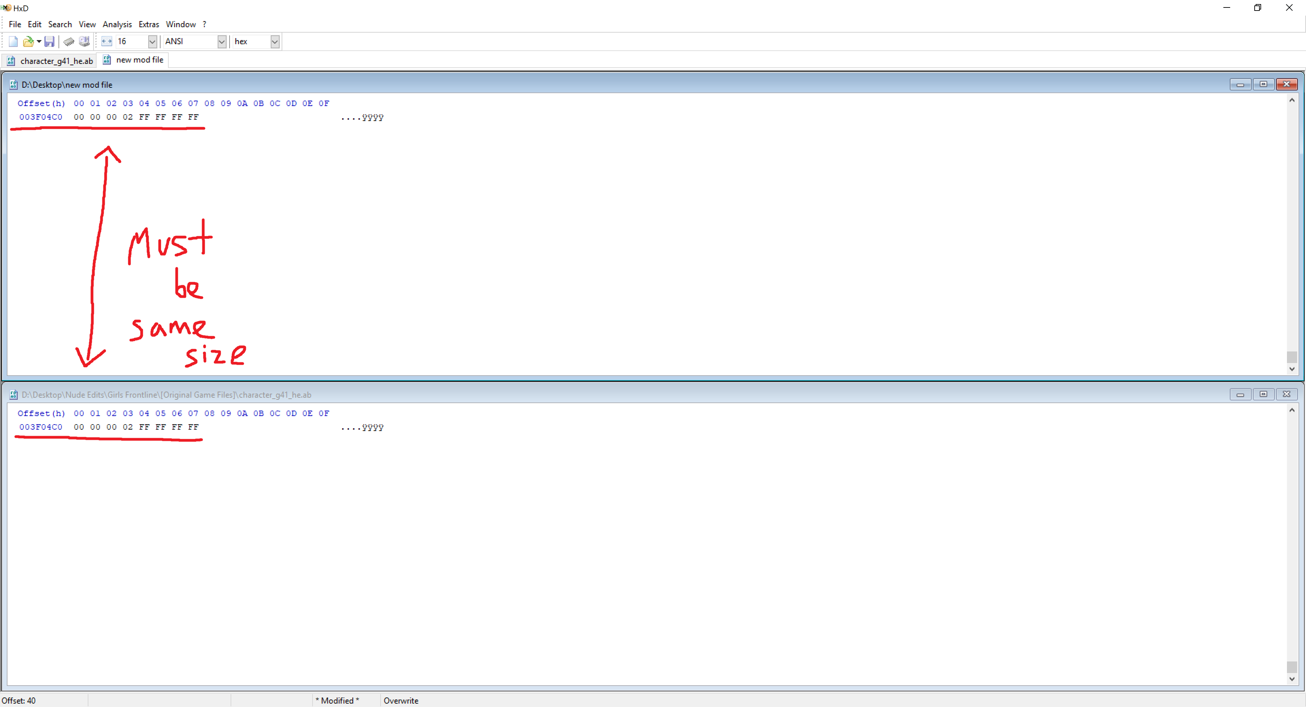Click the Open disk icon
Screen dimensions: 1306x707
84,41
